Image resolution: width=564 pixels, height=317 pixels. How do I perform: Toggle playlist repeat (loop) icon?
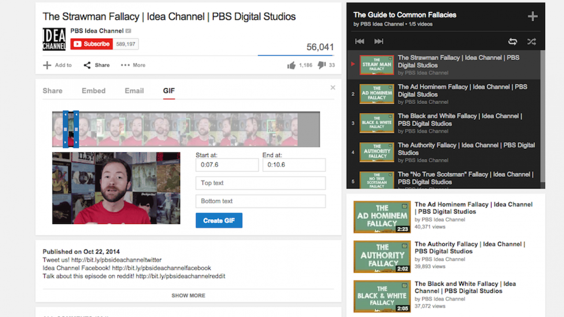coord(512,41)
